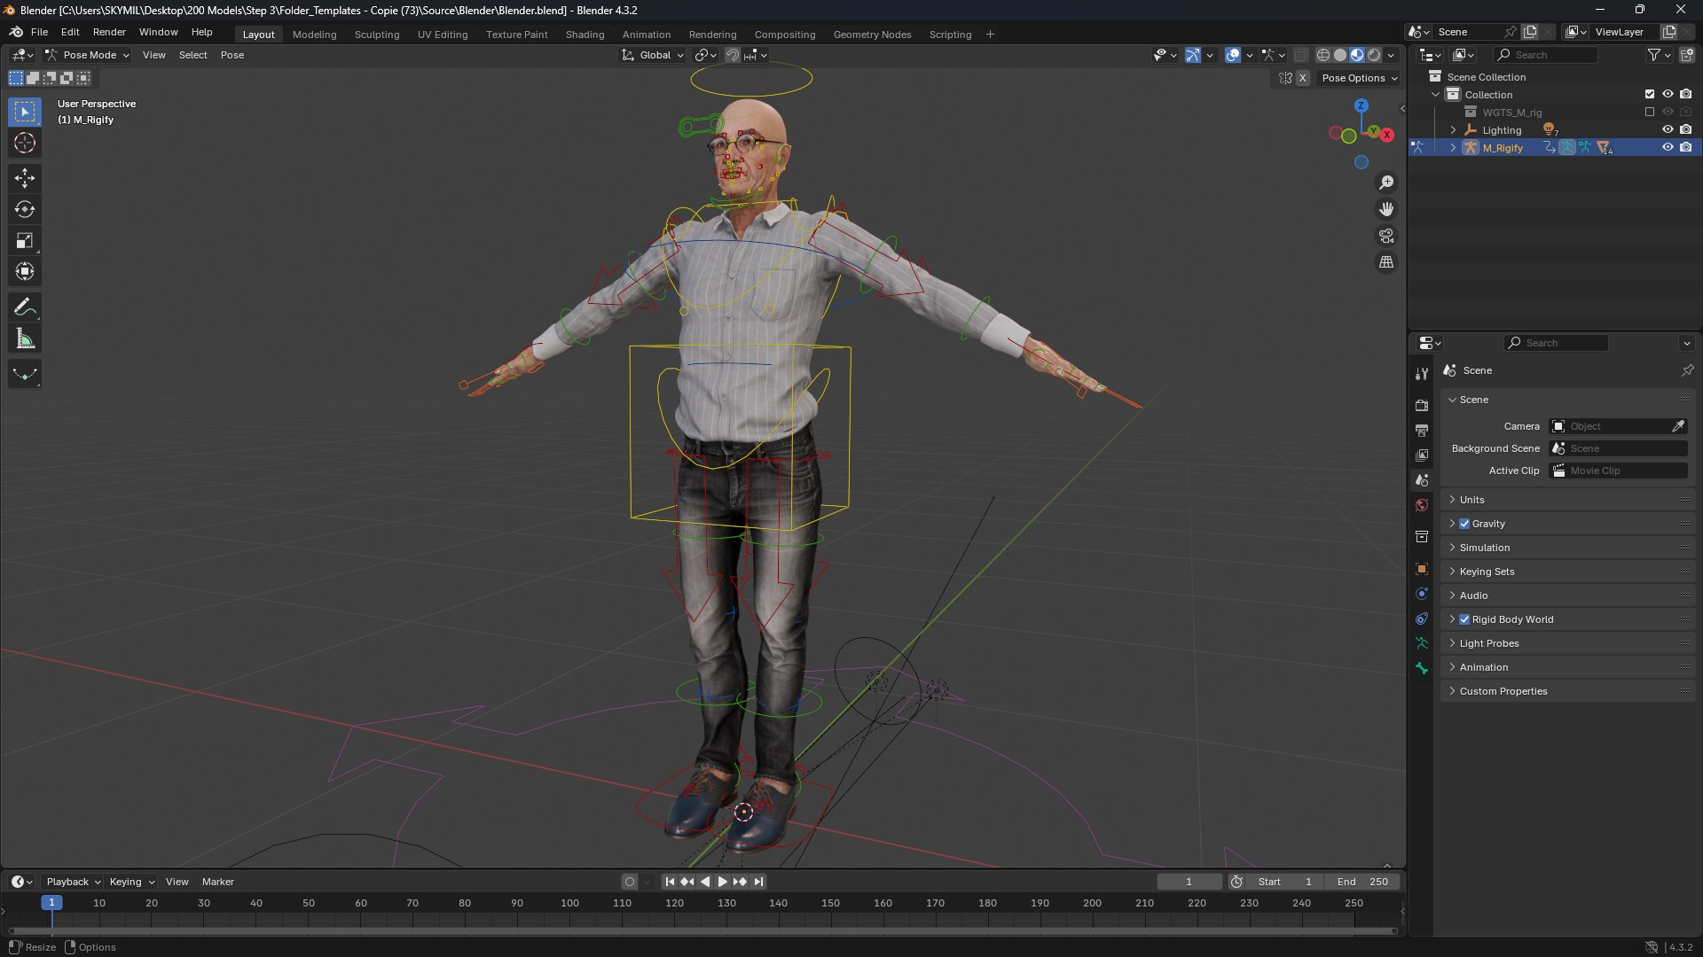
Task: Select the Cursor tool in left toolbar
Action: [x=25, y=143]
